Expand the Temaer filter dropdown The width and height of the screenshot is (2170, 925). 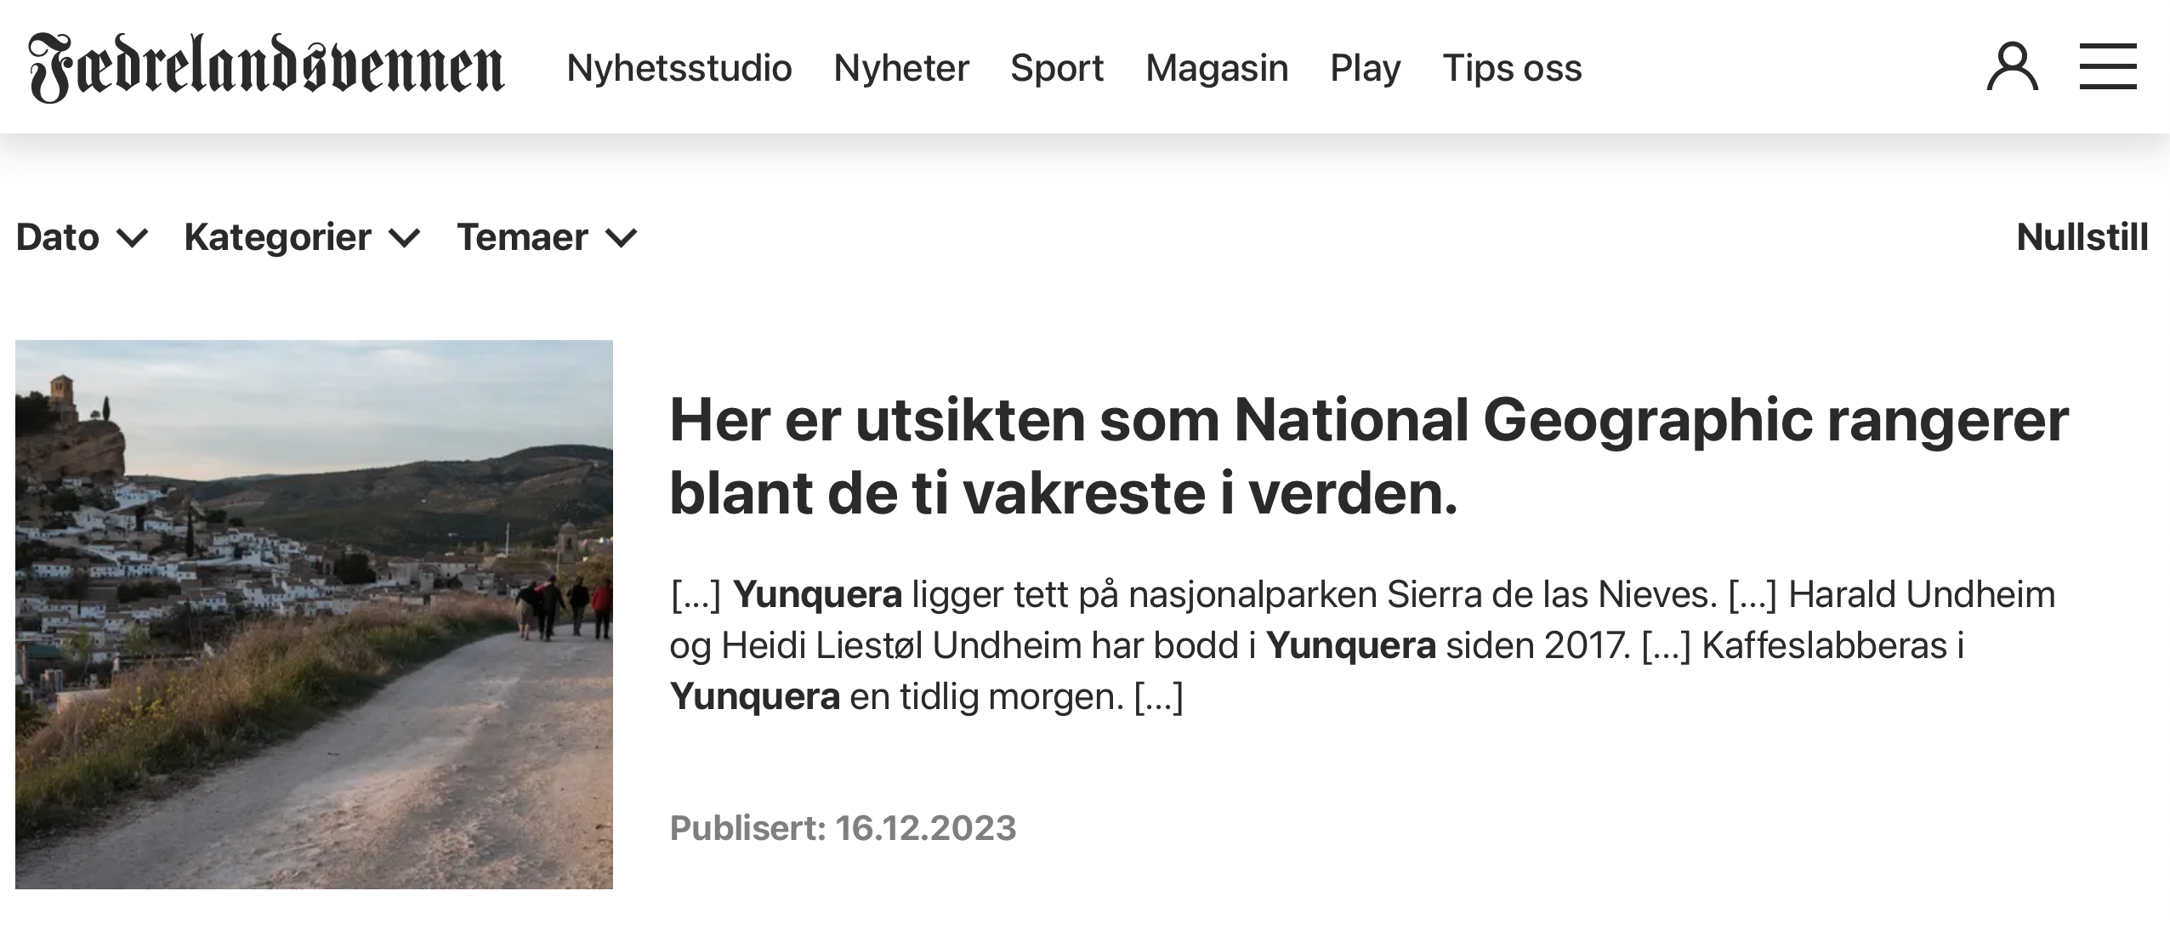click(x=548, y=237)
